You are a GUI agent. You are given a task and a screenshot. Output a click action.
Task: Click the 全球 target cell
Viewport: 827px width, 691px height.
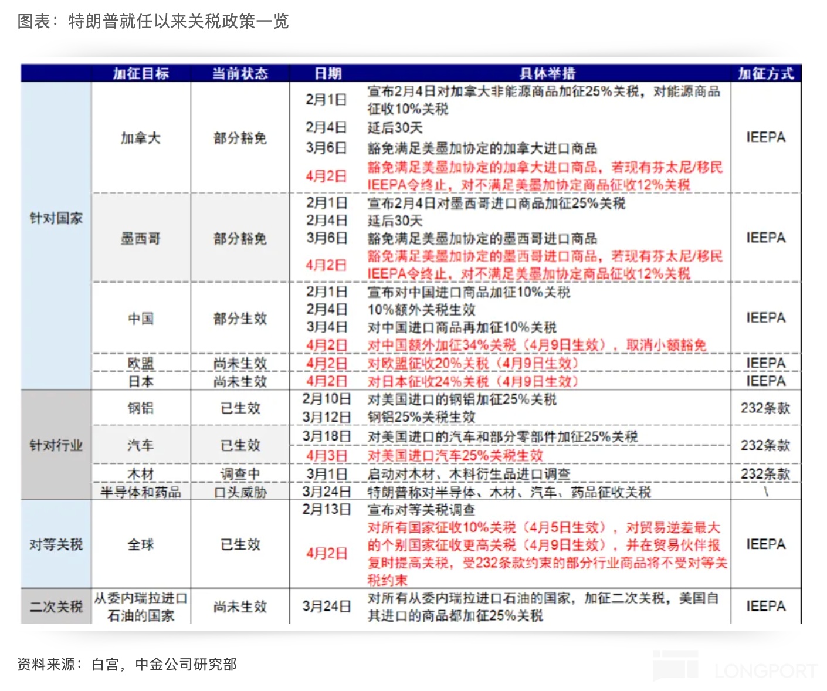(141, 544)
